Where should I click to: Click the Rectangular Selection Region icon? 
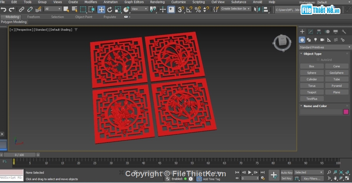click(83, 9)
